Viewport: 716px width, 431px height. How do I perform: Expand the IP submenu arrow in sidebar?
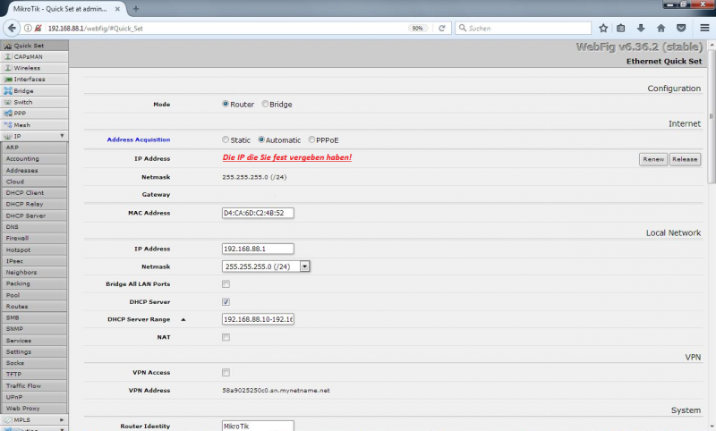tap(62, 136)
